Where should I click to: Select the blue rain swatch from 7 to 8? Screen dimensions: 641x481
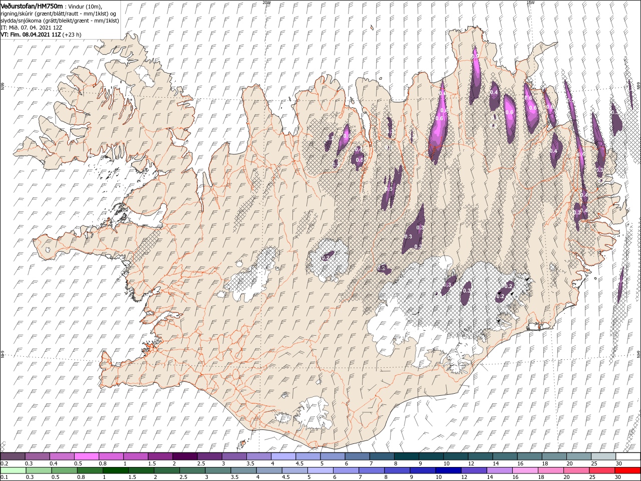click(371, 470)
